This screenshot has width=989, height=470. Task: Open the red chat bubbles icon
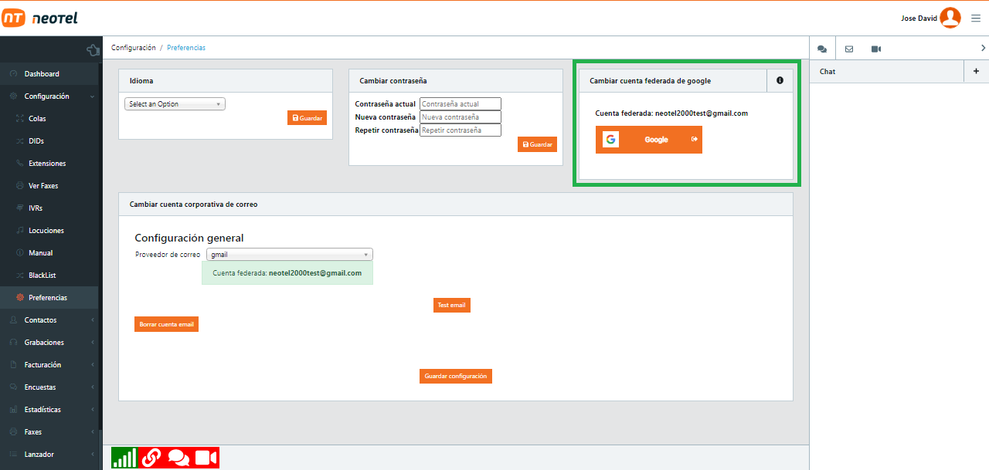coord(178,458)
